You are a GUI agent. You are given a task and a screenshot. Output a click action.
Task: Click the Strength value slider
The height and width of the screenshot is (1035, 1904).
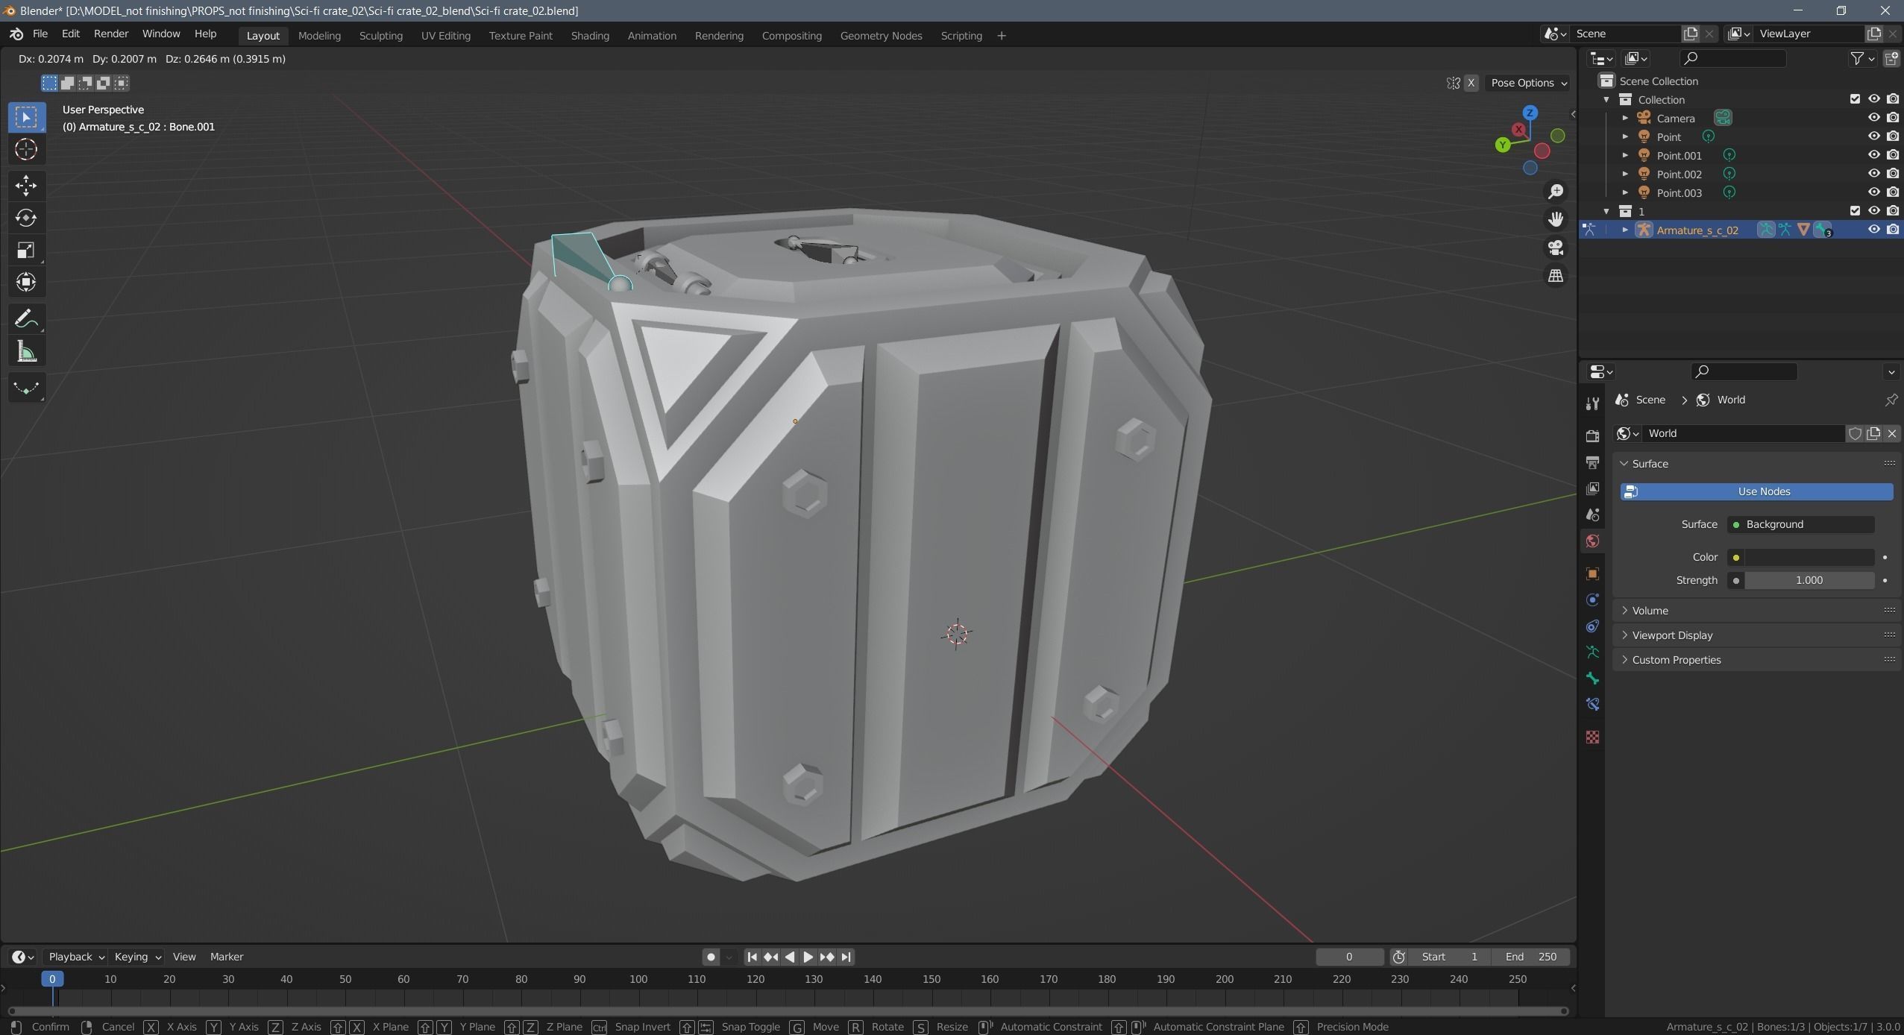point(1809,580)
